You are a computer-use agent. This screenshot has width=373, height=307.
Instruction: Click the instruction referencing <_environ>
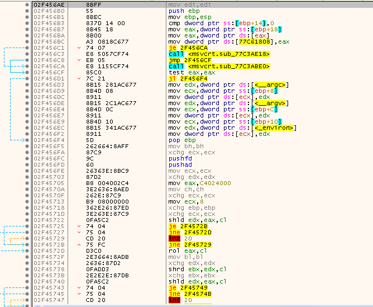click(232, 128)
